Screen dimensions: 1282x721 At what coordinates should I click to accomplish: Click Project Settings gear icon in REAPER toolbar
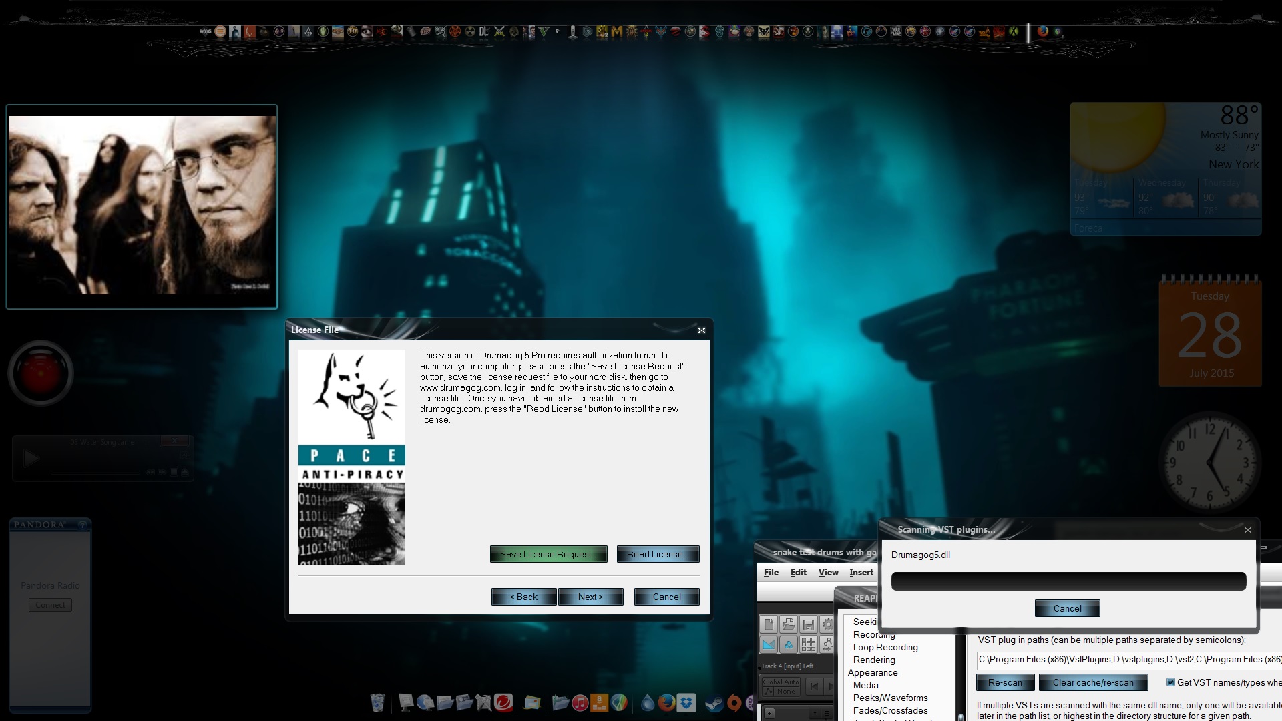coord(827,624)
